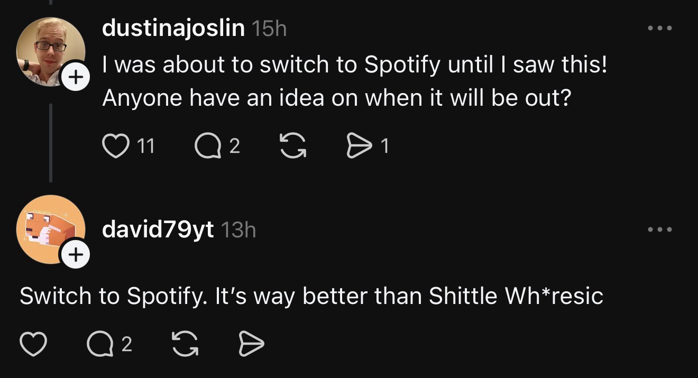Image resolution: width=698 pixels, height=378 pixels.
Task: Open more options for david79yt's post
Action: point(660,229)
